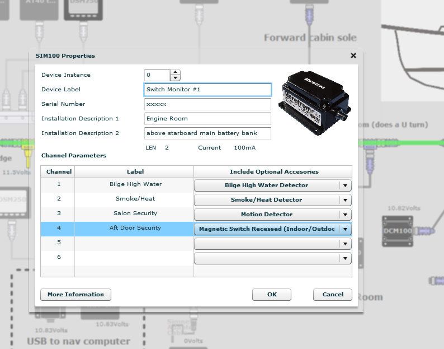Click the Device Instance number field
The height and width of the screenshot is (349, 444).
(x=157, y=75)
